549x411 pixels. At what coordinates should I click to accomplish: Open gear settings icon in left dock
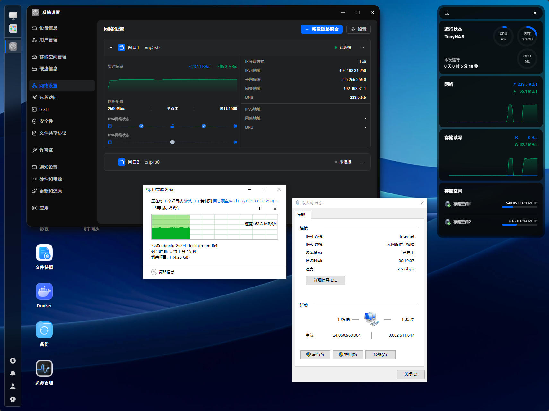13,399
